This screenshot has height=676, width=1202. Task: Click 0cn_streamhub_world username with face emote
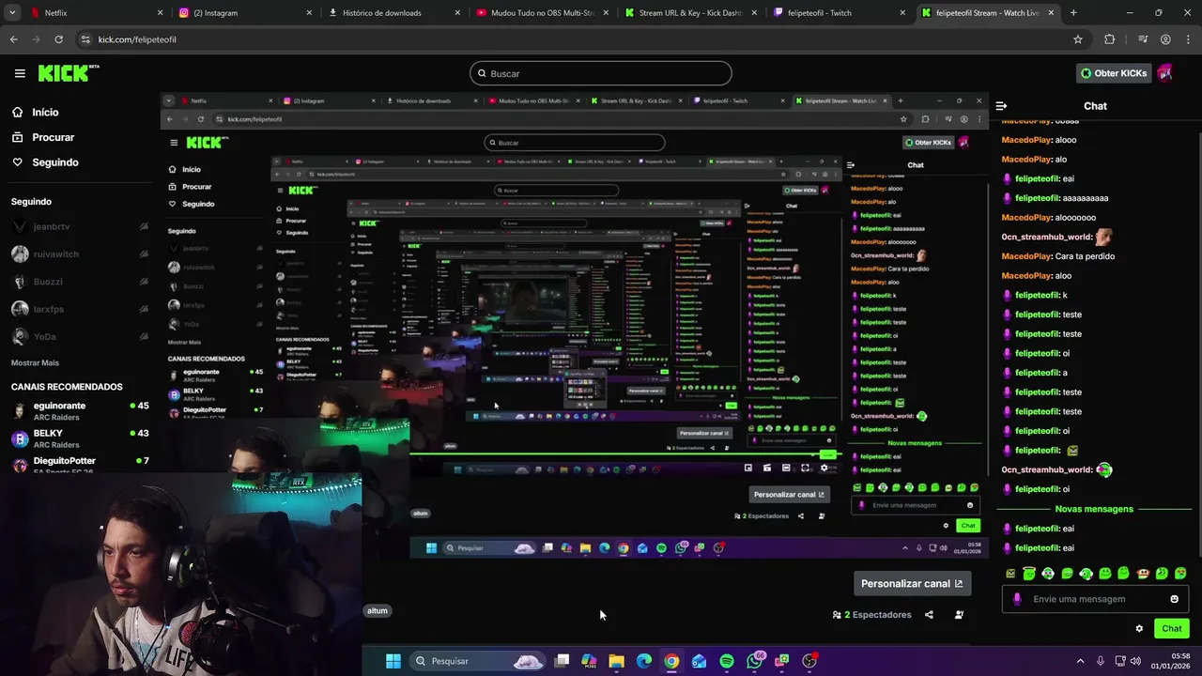(x=1046, y=237)
